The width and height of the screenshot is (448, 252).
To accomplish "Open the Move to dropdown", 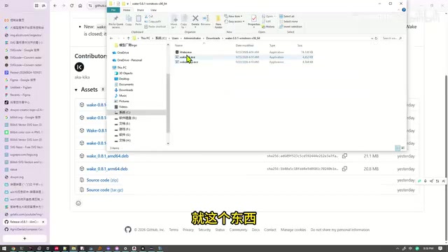I will 174,22.
